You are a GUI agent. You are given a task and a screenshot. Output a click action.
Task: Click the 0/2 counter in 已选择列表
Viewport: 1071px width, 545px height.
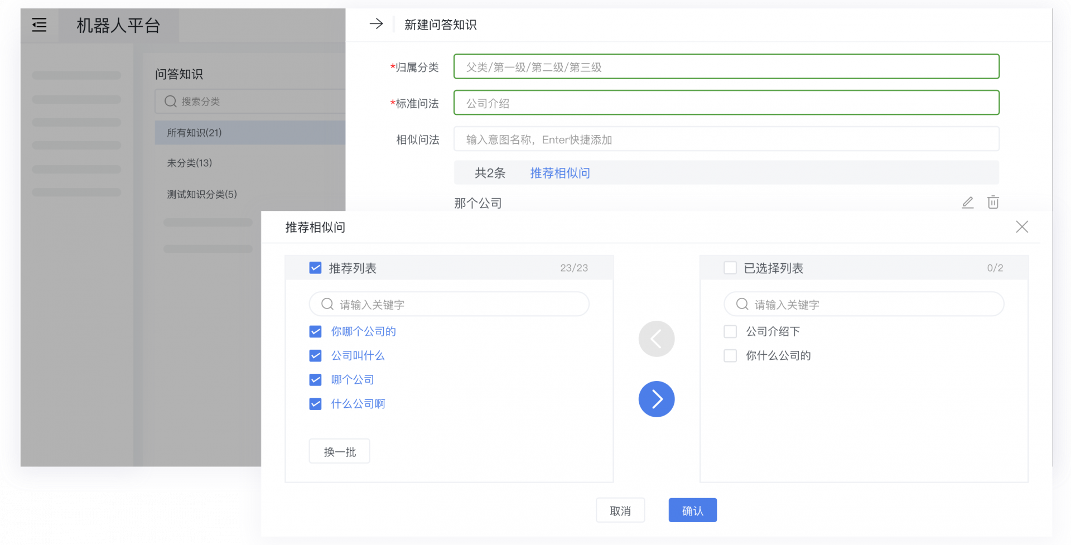tap(995, 268)
